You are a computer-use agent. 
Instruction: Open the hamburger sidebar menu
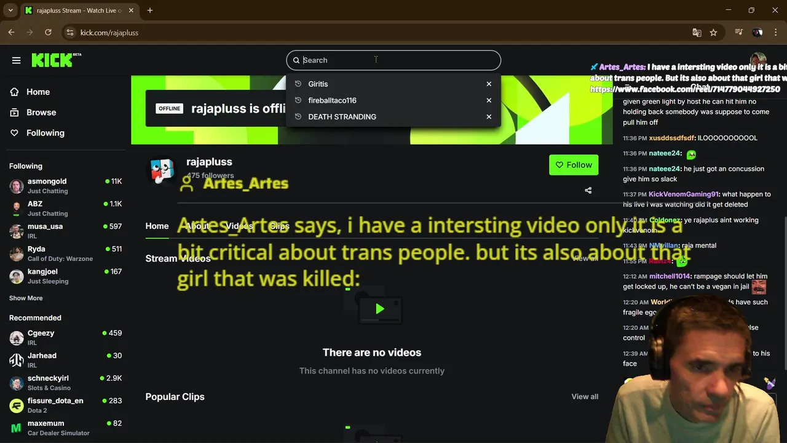(x=17, y=60)
